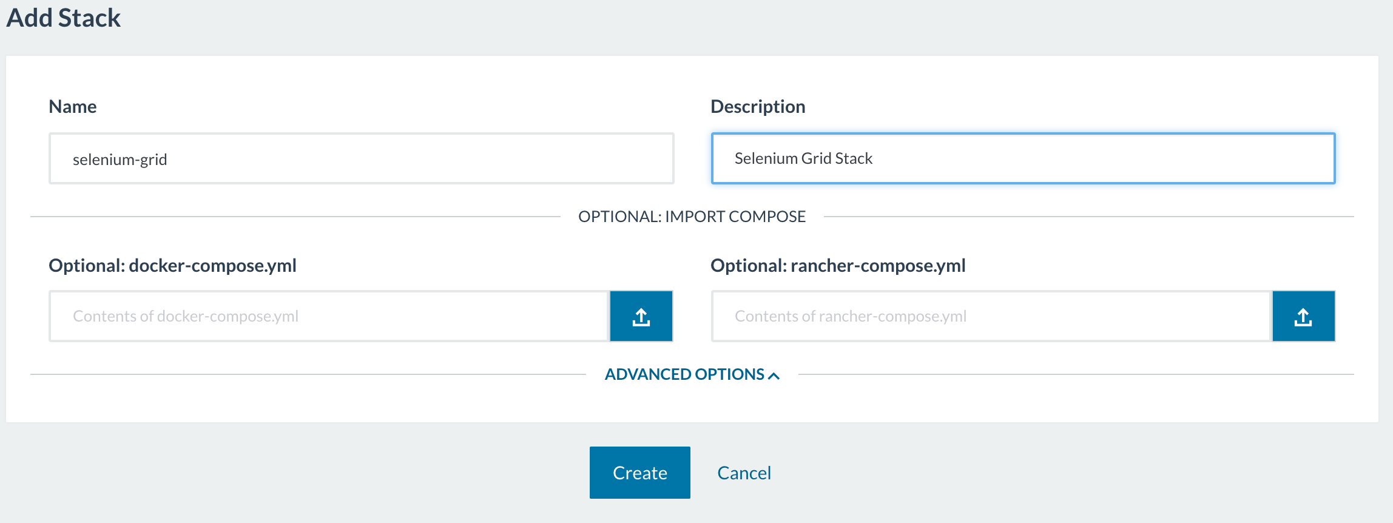Viewport: 1393px width, 523px height.
Task: Click the Name field label
Action: pos(73,107)
